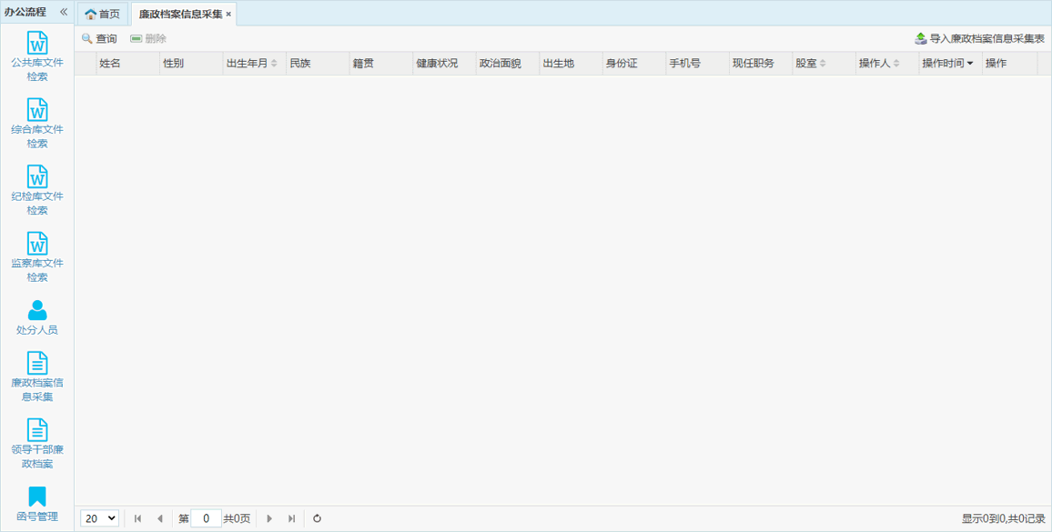The image size is (1052, 532).
Task: Click the 删除 delete button
Action: click(x=148, y=38)
